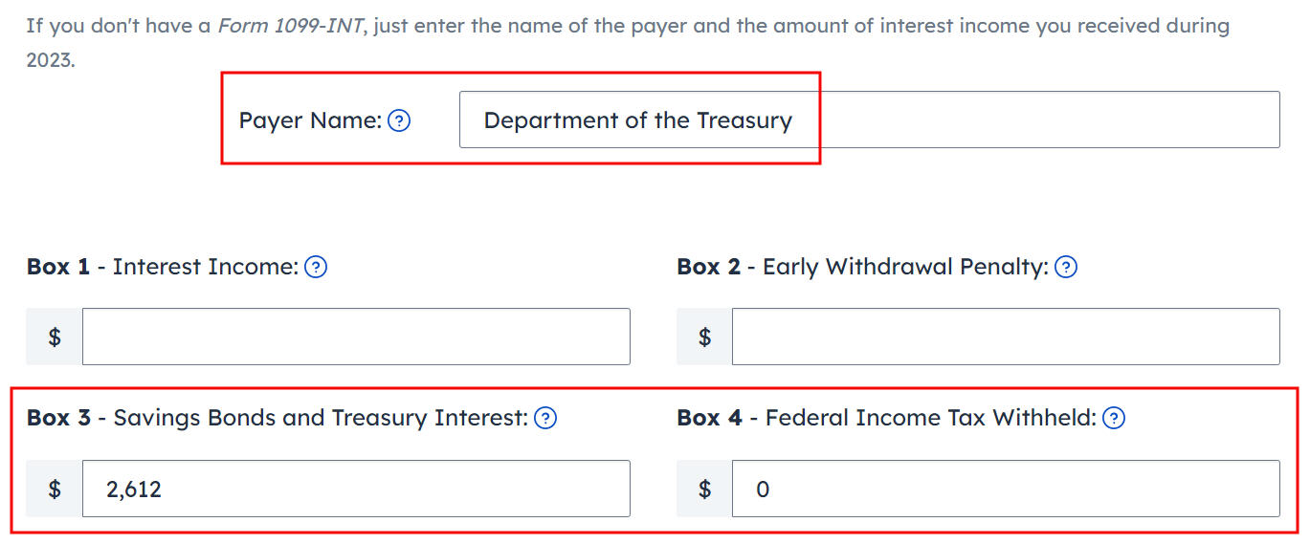This screenshot has height=544, width=1310.
Task: Click the italic "Form 1099-INT" text
Action: click(x=291, y=25)
